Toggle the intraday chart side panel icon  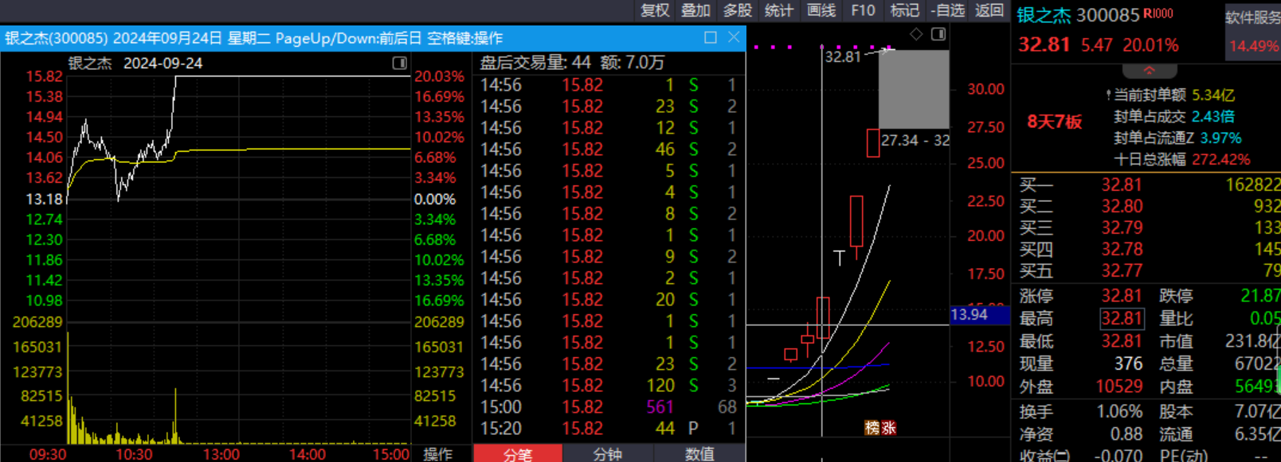400,63
